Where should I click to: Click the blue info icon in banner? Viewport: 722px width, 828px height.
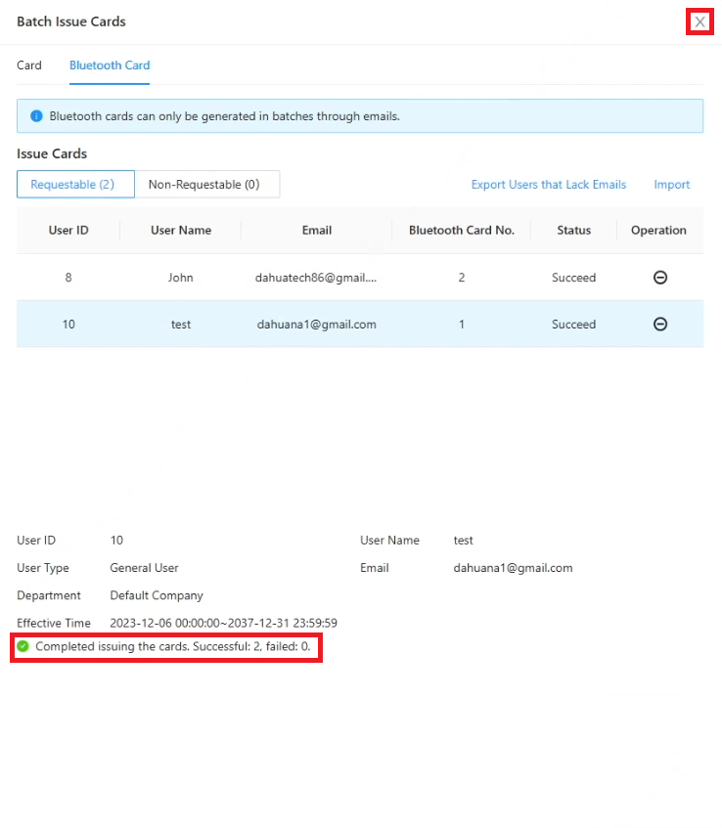tap(37, 116)
